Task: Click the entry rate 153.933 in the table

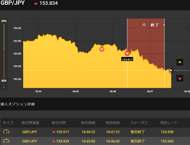Action: click(x=63, y=141)
